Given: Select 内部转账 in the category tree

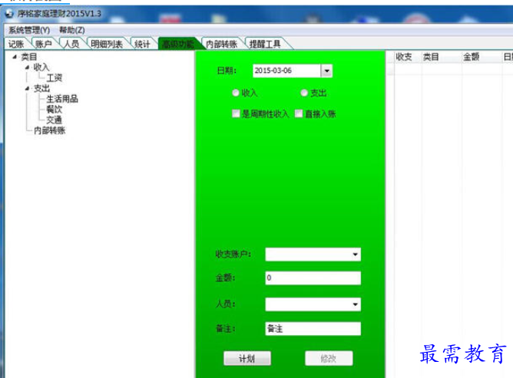Looking at the screenshot, I should pyautogui.click(x=50, y=130).
